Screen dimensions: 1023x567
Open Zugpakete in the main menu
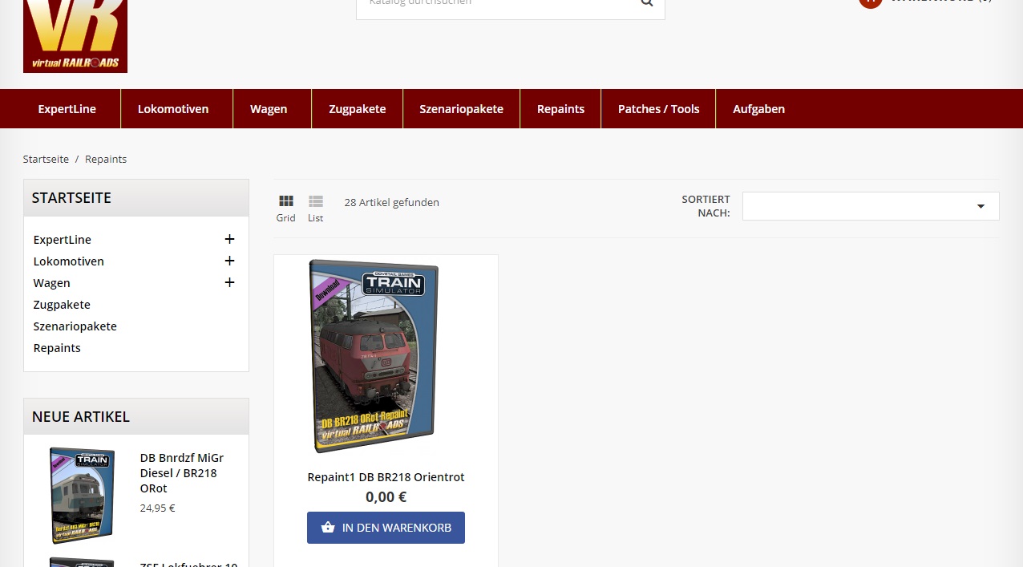(x=358, y=109)
